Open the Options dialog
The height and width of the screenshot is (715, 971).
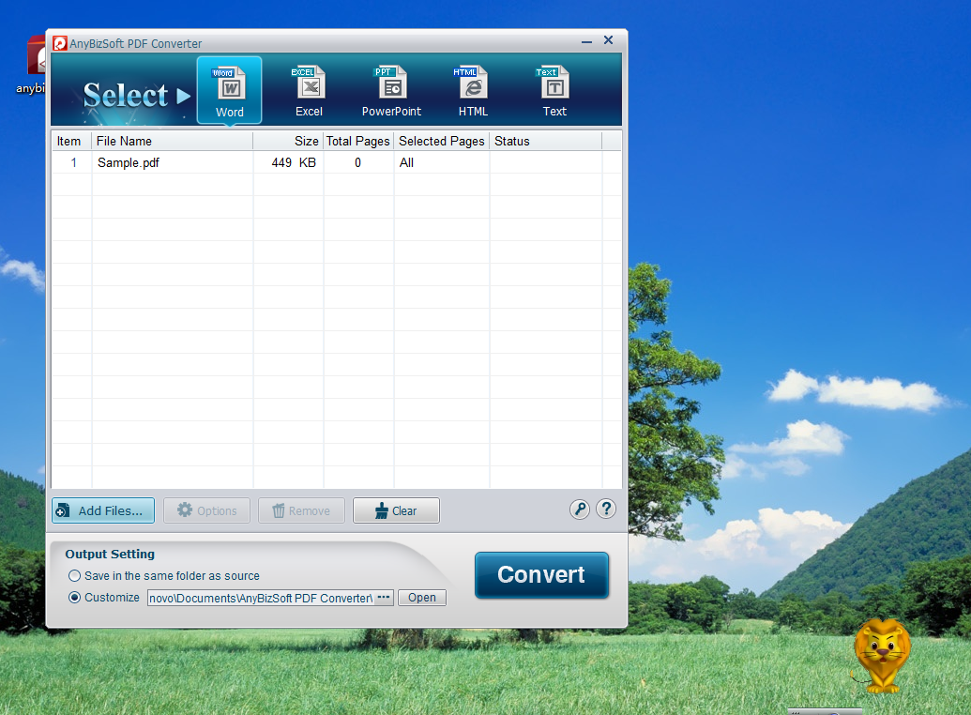pyautogui.click(x=206, y=510)
